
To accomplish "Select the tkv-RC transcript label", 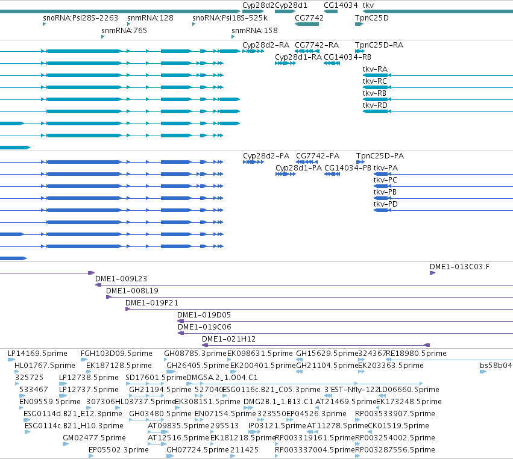I will 374,81.
